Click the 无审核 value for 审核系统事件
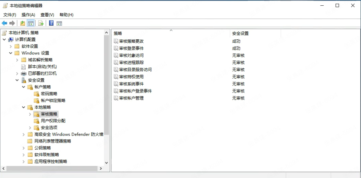 pos(238,84)
